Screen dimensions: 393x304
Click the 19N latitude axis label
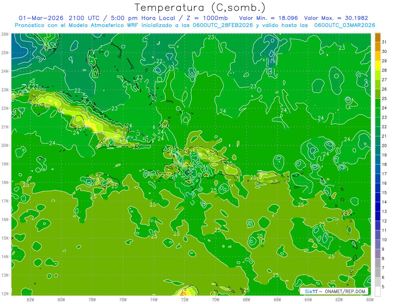pos(5,164)
